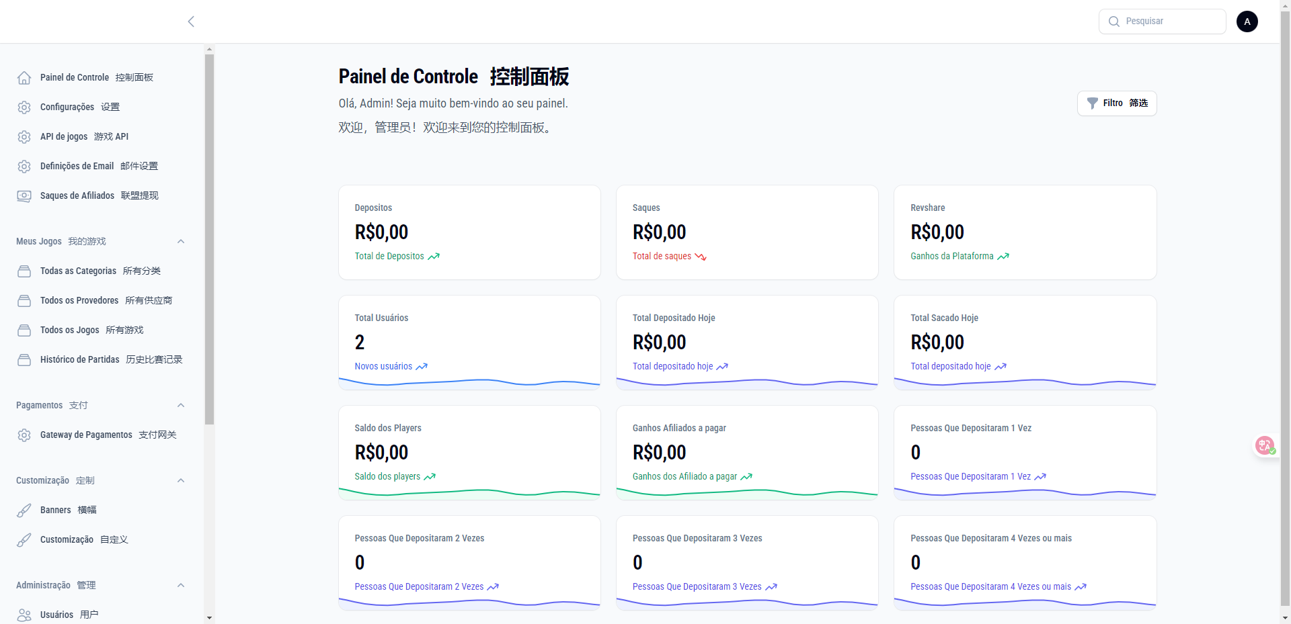Click the Total depositado hoje link under Total Sacado Hoje
The height and width of the screenshot is (624, 1291).
950,367
